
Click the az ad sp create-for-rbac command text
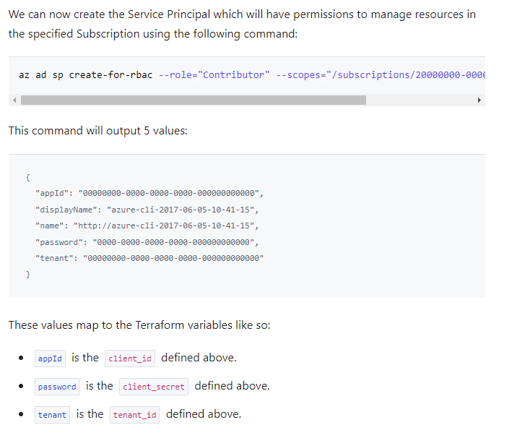(x=85, y=75)
